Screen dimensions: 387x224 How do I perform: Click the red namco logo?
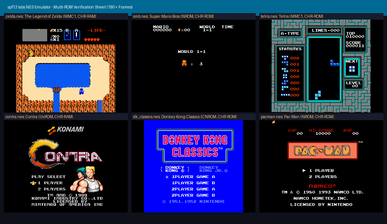pos(322,186)
